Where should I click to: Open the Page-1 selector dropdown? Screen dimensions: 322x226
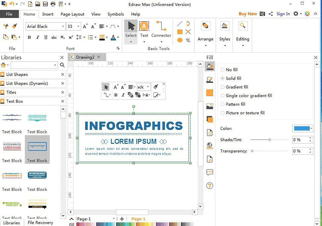coord(114,219)
